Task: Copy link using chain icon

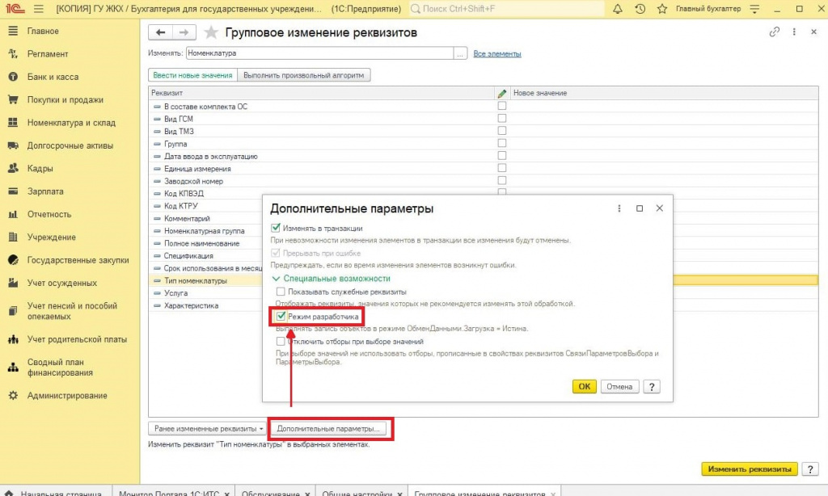Action: pos(775,32)
